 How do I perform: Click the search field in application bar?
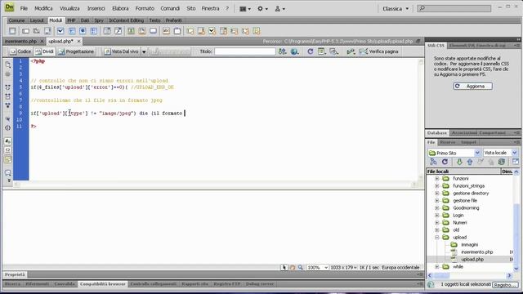coord(454,8)
